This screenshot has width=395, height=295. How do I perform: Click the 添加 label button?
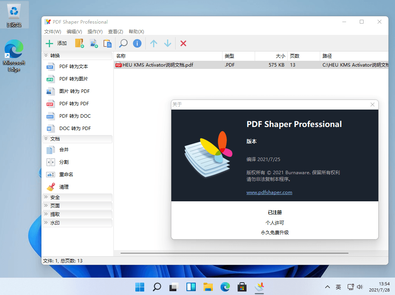(62, 43)
